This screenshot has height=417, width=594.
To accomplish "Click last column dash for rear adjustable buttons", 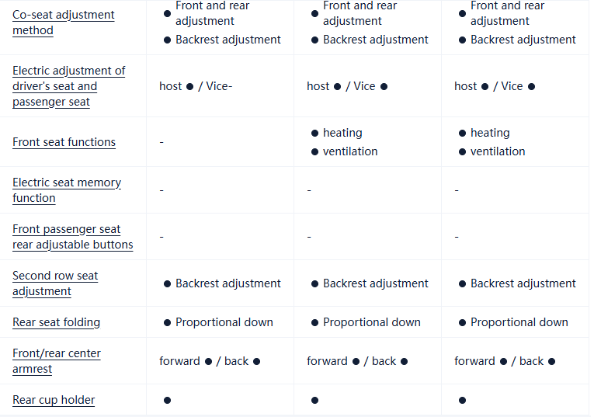I will [x=457, y=237].
